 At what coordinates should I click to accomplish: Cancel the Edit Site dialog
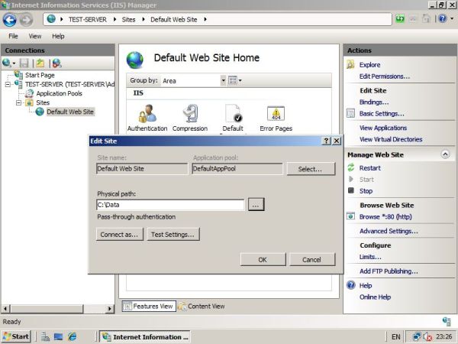pyautogui.click(x=311, y=259)
